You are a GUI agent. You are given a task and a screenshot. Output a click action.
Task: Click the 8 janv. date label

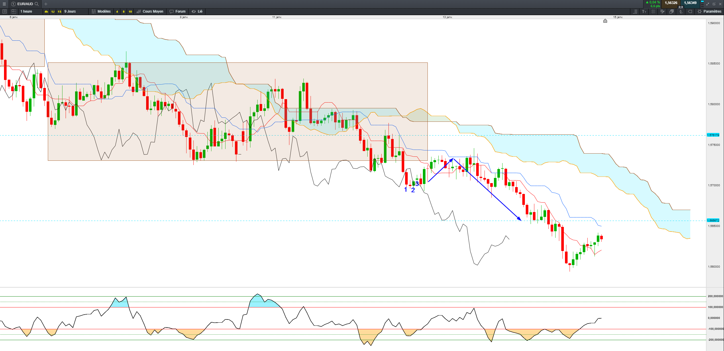pyautogui.click(x=184, y=17)
